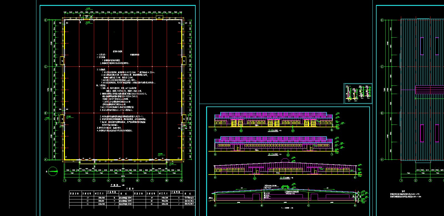
Task: Click axis bubble A left of floor plan
Action: click(46, 160)
